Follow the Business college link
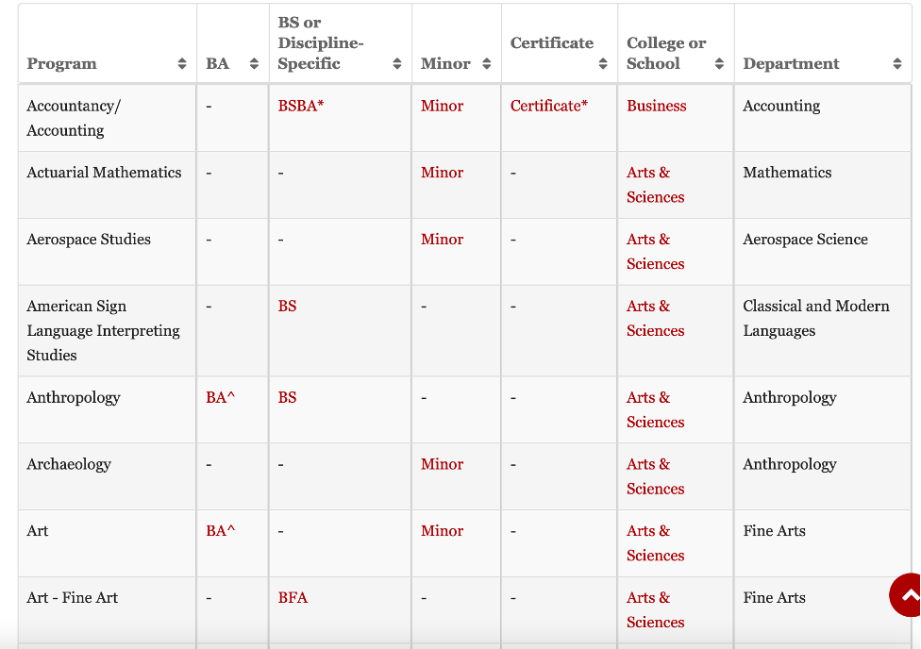The image size is (921, 649). point(656,106)
